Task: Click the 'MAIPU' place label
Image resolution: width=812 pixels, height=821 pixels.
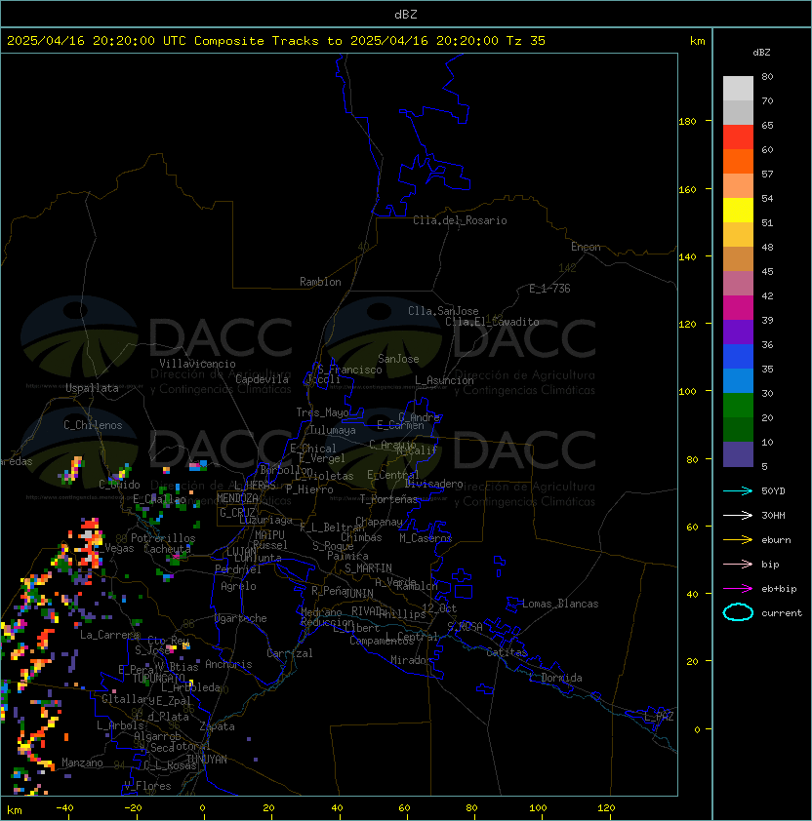Action: pos(269,535)
